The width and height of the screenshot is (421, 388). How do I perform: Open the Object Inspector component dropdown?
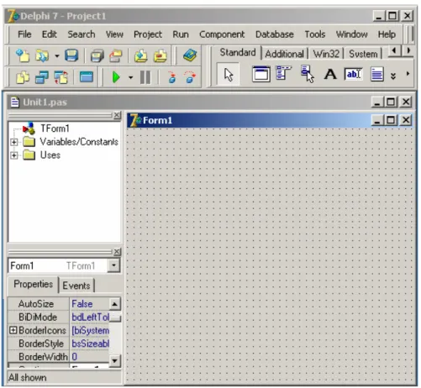pos(114,265)
